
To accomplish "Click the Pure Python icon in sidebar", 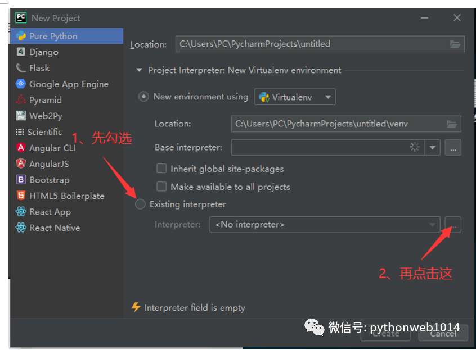I will (x=21, y=36).
